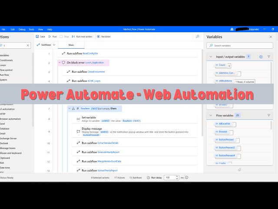This screenshot has width=278, height=209.
Task: Click the Stop button in toolbar
Action: click(64, 37)
